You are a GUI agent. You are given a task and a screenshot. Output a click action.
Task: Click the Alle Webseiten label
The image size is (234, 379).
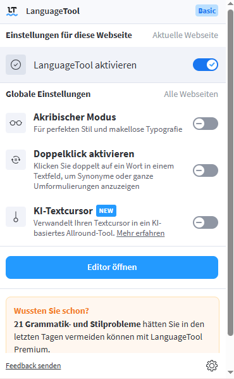191,94
